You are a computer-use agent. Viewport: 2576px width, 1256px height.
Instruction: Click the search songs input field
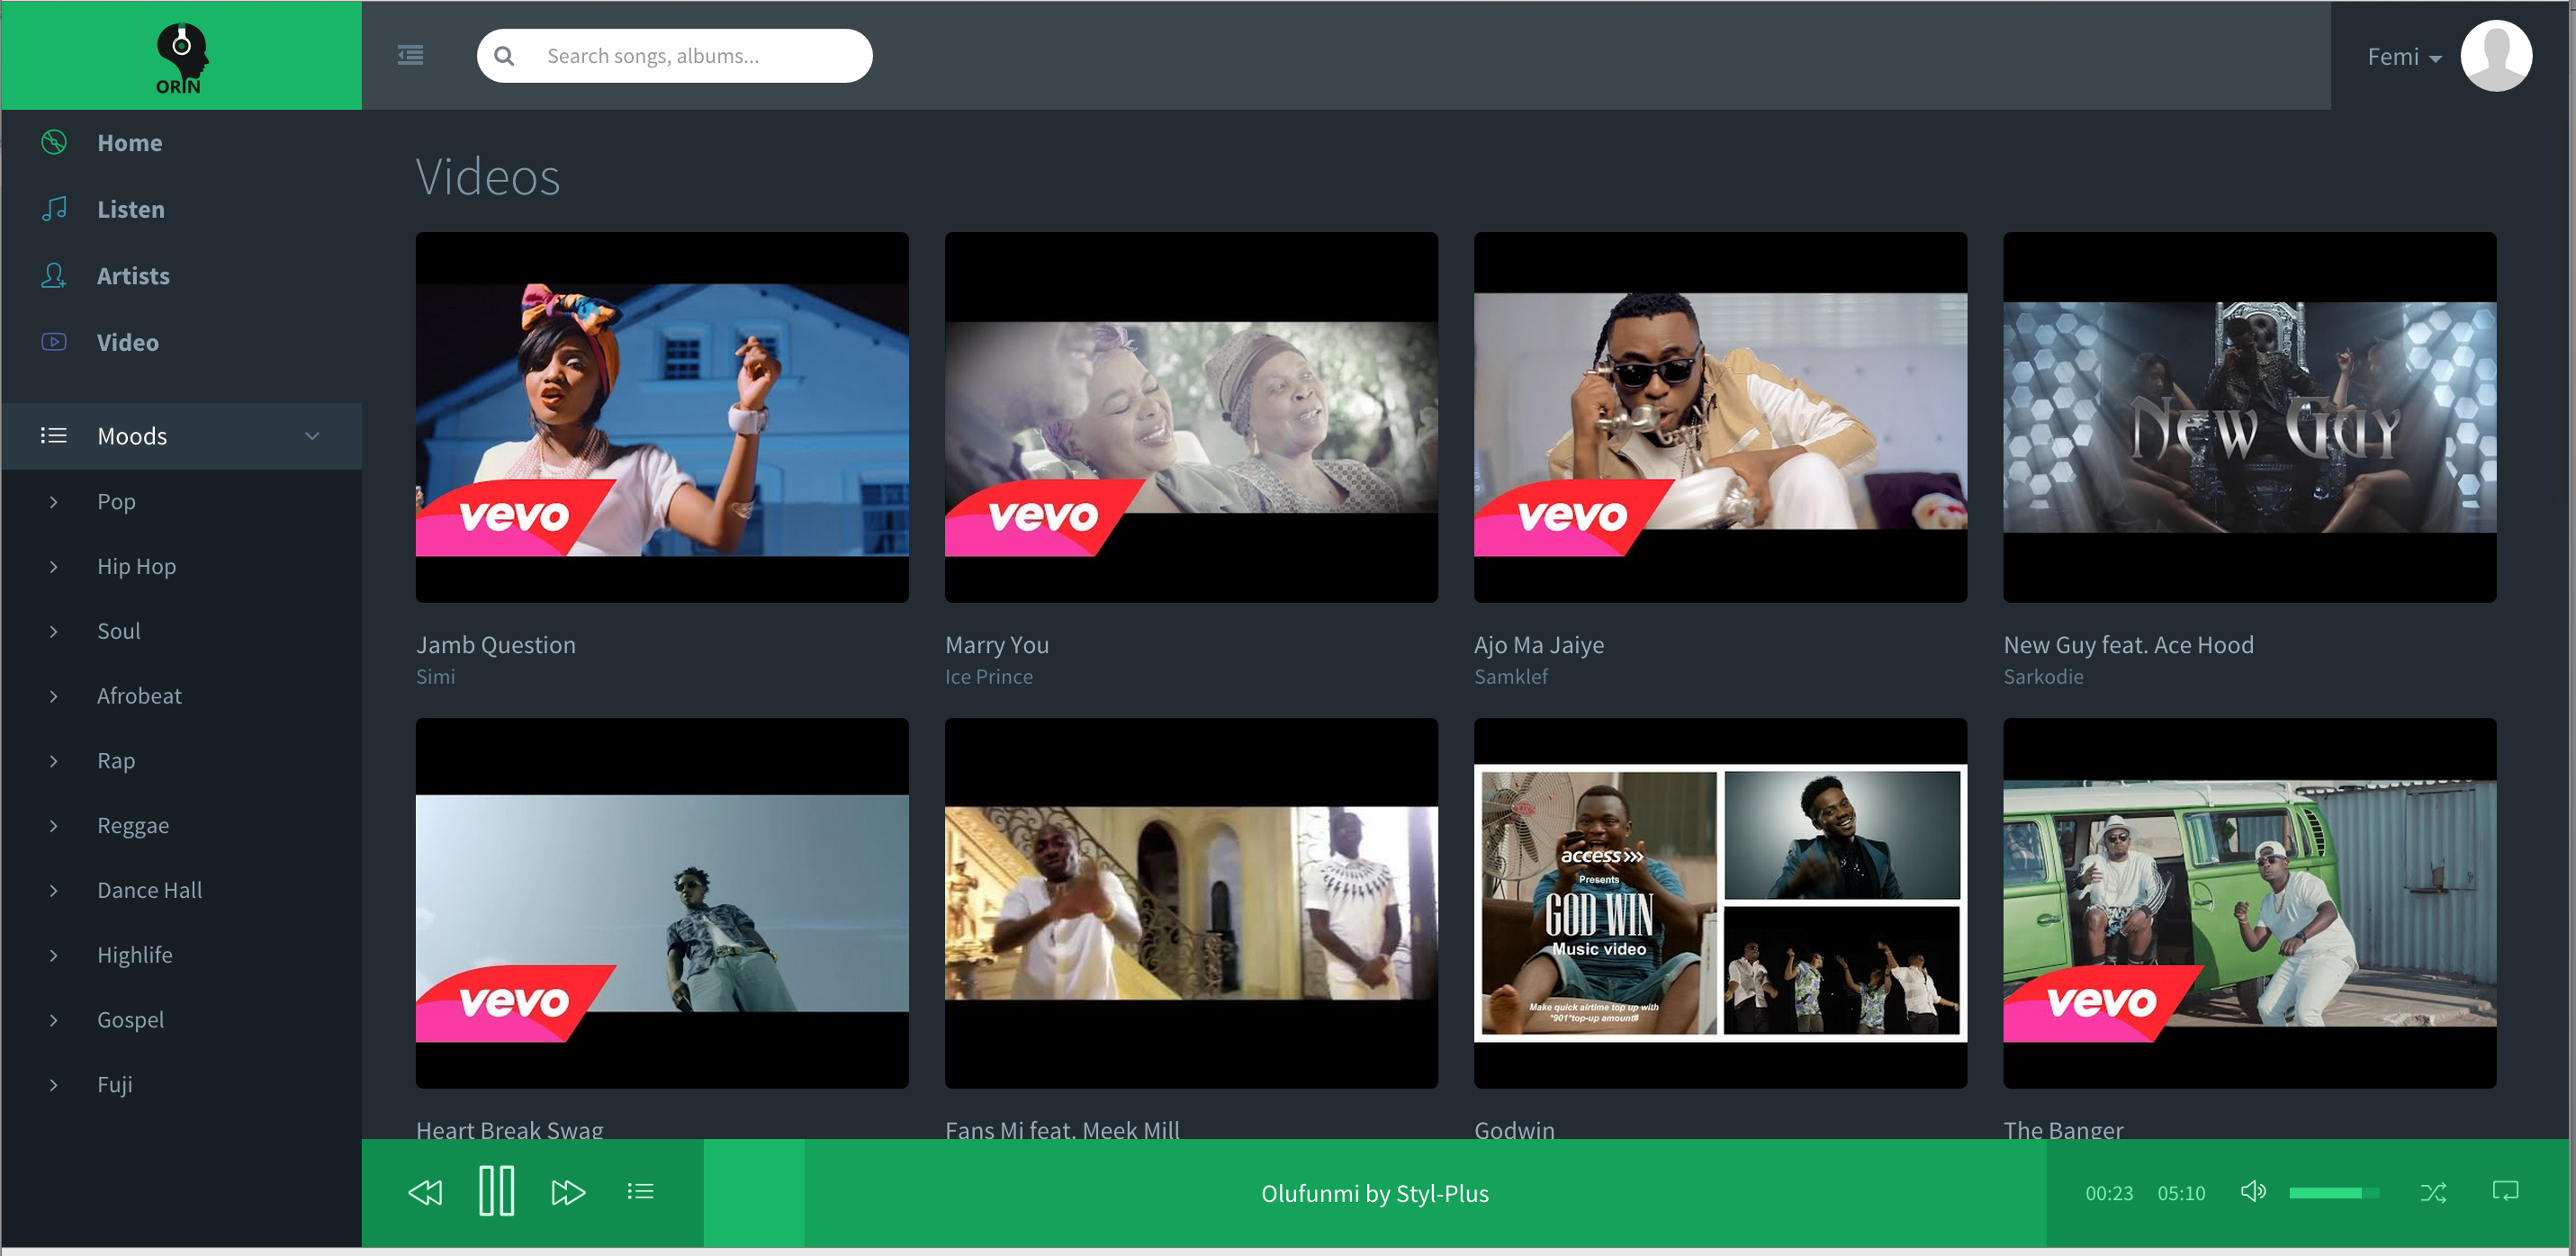tap(675, 56)
